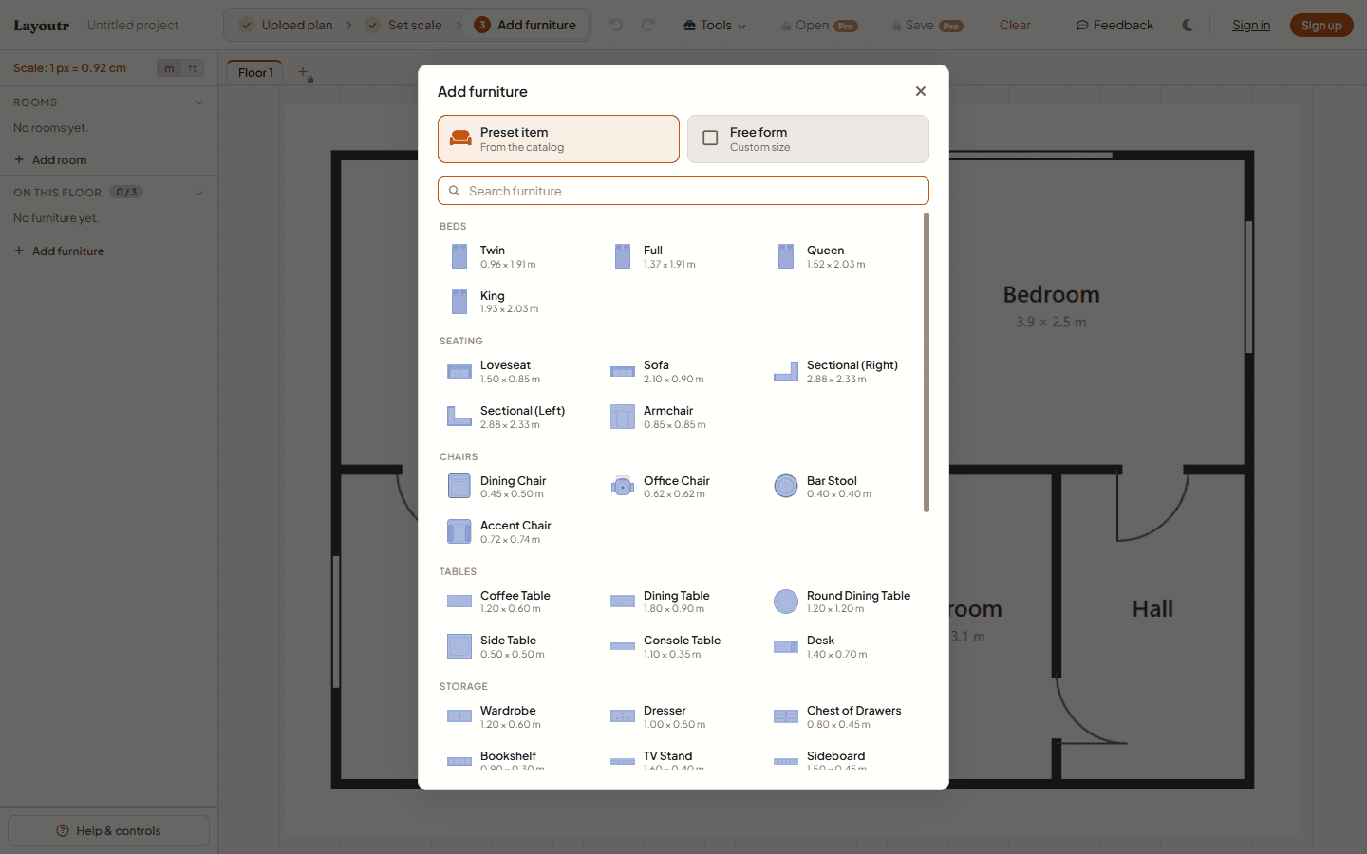Select the Coffee Table icon

pos(459,602)
